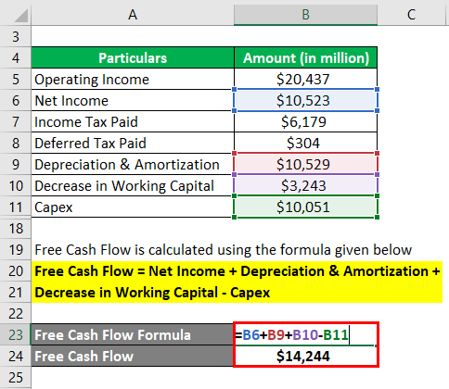
Task: Select row 6 header
Action: point(16,100)
